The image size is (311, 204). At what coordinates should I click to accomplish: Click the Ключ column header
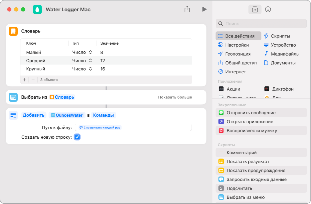[31, 43]
